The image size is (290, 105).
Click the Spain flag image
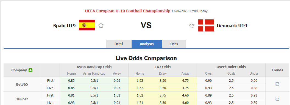[x=87, y=25]
